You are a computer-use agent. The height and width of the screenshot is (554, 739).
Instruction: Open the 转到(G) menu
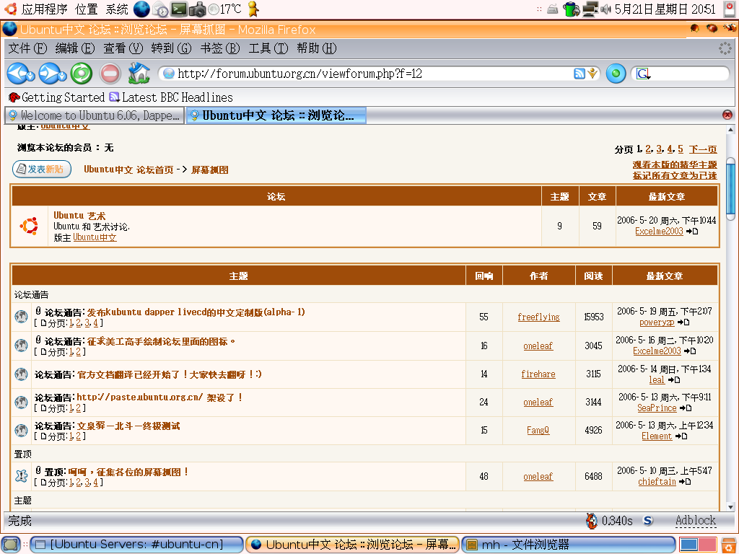[x=171, y=48]
